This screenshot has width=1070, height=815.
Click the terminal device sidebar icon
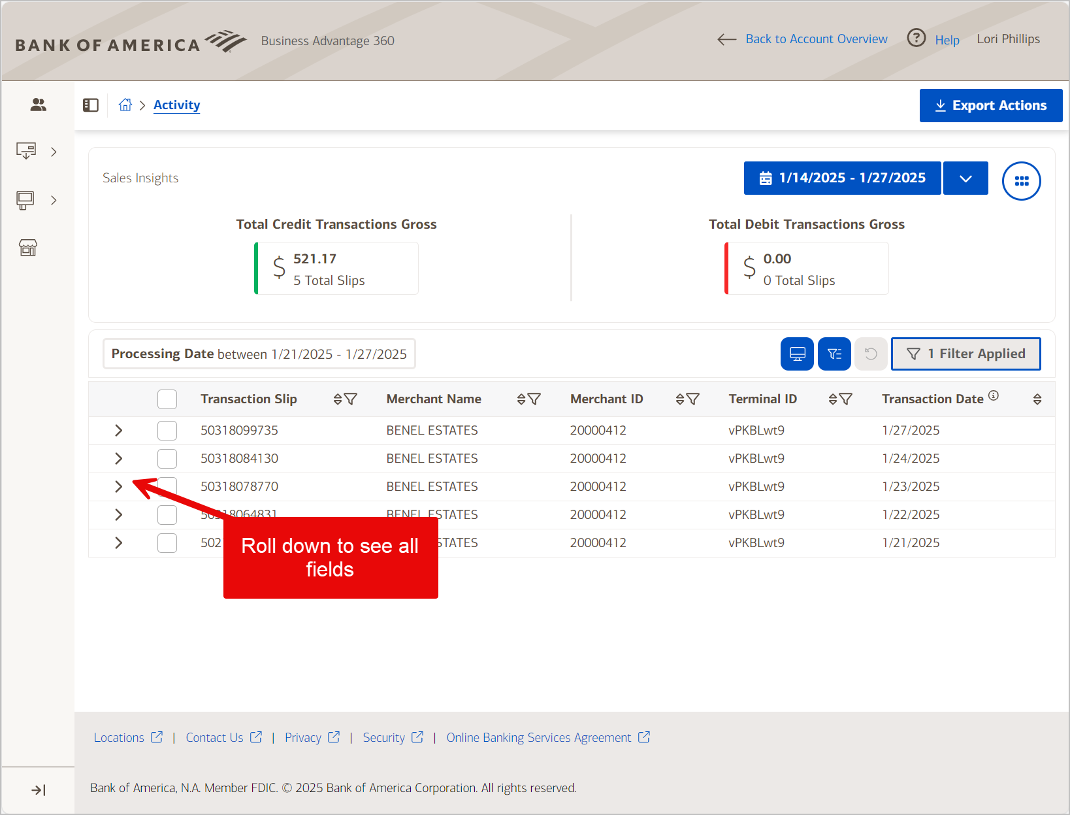(25, 200)
